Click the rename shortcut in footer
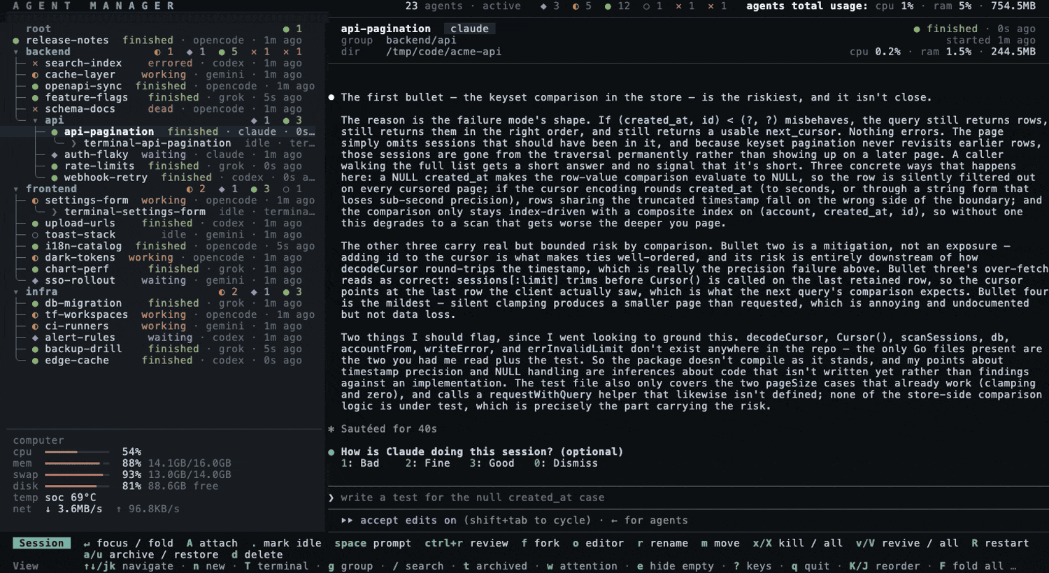 [662, 544]
